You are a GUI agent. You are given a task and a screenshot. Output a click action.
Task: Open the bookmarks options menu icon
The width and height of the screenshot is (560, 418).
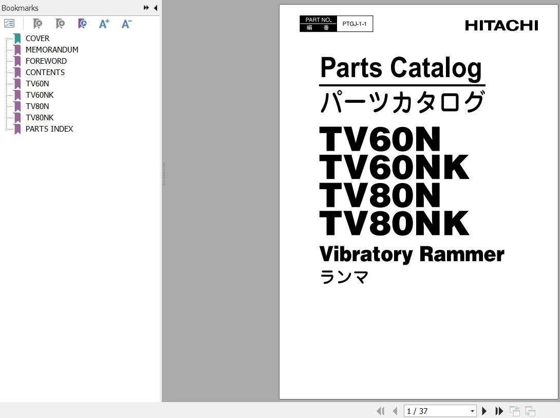9,24
